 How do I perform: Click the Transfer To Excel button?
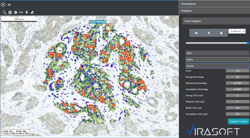pyautogui.click(x=239, y=121)
